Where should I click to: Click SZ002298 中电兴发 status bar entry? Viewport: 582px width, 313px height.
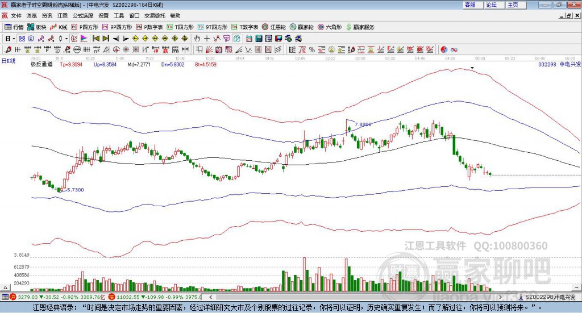pyautogui.click(x=547, y=297)
